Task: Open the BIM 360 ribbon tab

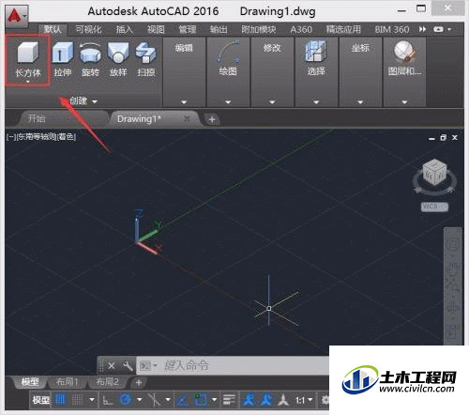Action: 392,29
